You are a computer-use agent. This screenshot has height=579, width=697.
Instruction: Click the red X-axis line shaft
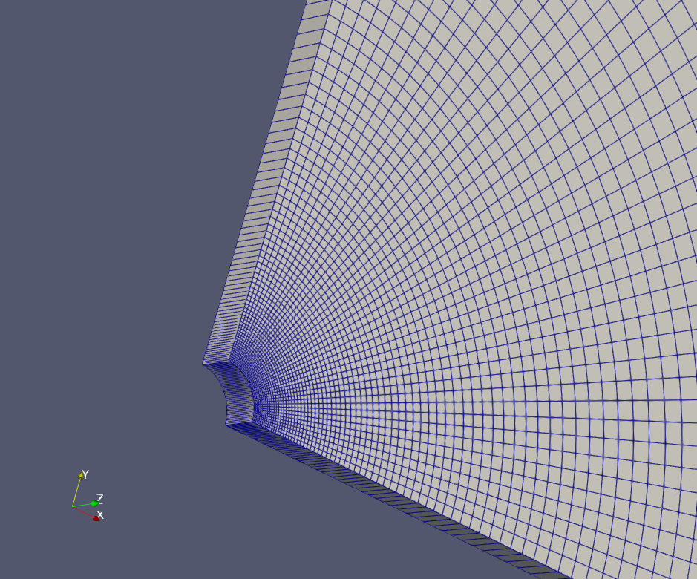84,512
